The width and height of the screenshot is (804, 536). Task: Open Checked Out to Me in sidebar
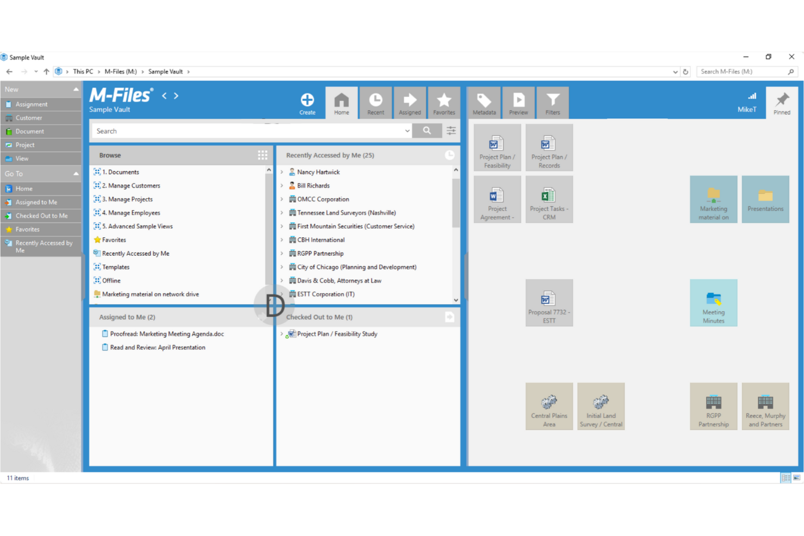[x=41, y=216]
